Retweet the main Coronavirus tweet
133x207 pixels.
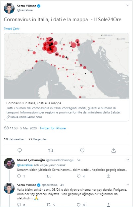coord(51,150)
